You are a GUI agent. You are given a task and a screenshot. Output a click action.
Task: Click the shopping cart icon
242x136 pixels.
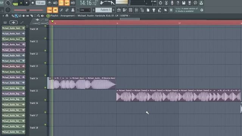171,10
